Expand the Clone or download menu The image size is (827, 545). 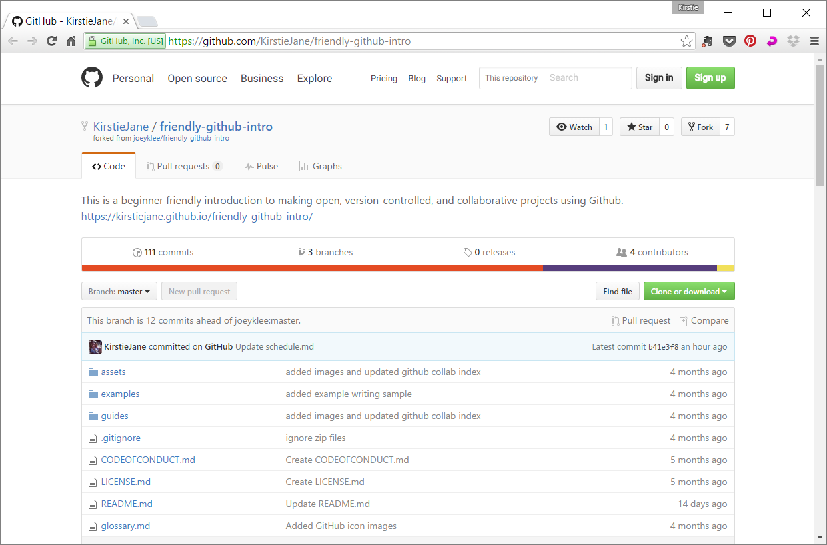[689, 292]
